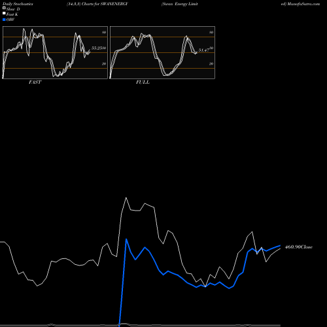Click the FAST chart label
Image resolution: width=327 pixels, height=327 pixels.
(35, 82)
